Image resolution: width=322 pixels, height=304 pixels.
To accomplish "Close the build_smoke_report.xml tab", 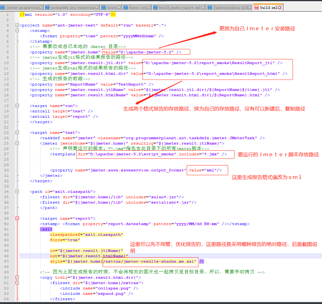I will click(203, 8).
